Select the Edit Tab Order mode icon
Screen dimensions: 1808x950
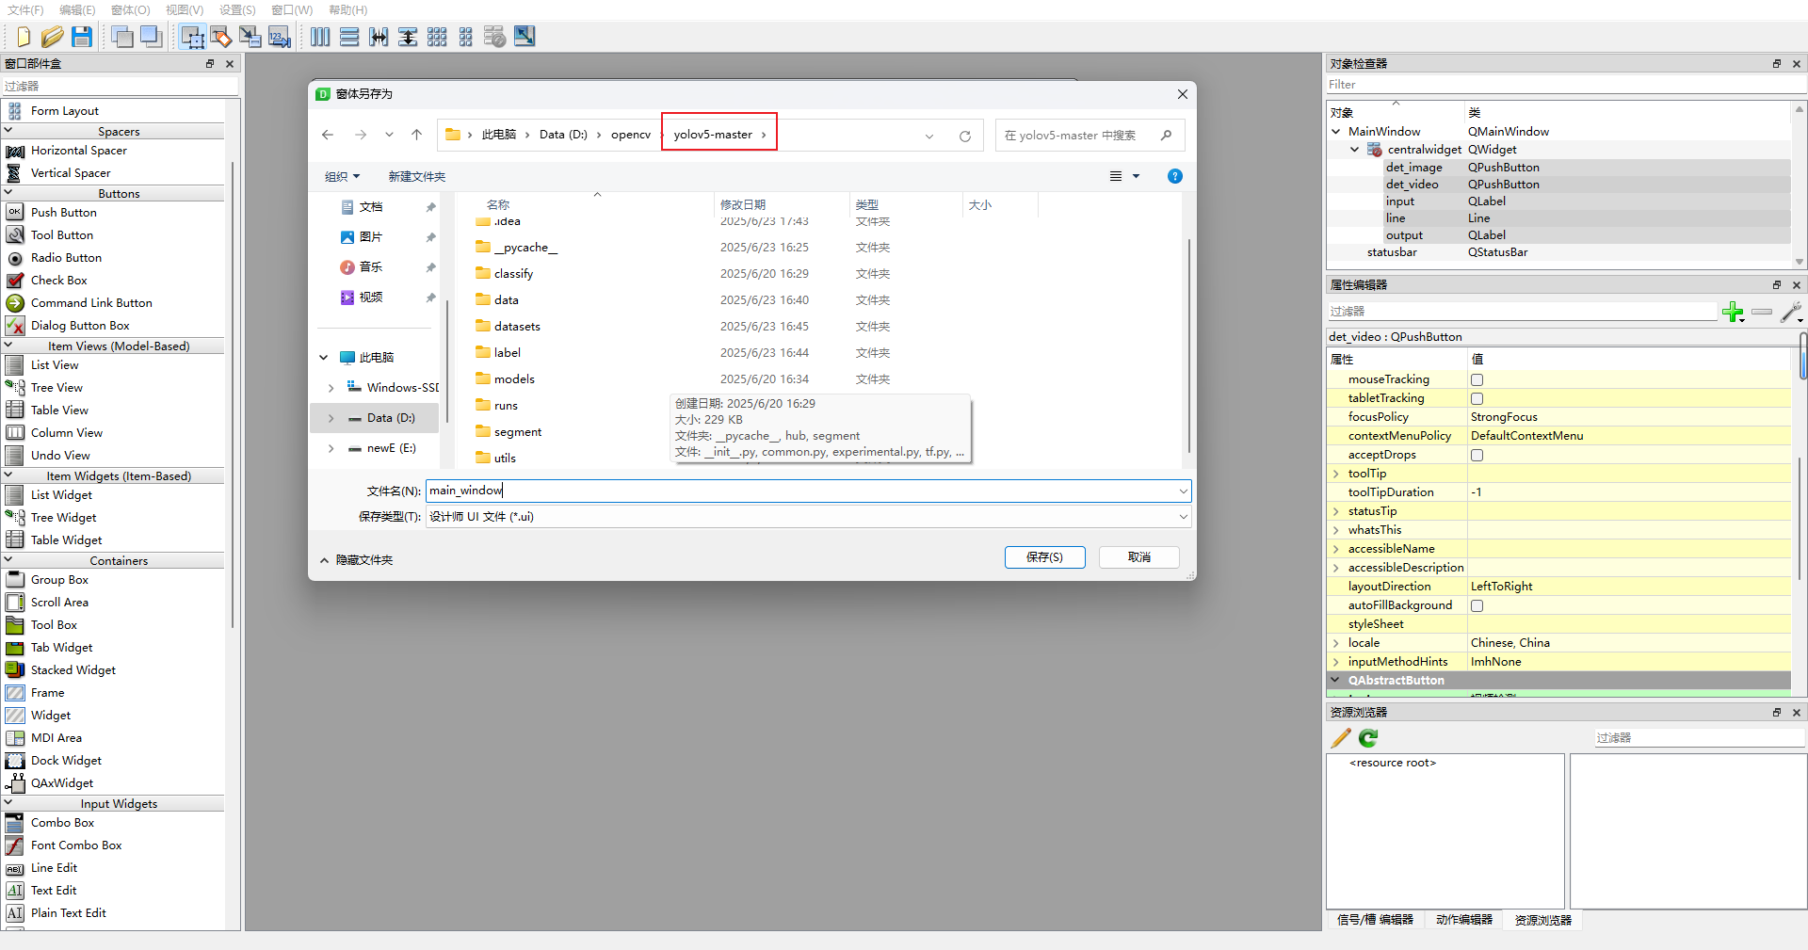[x=279, y=37]
